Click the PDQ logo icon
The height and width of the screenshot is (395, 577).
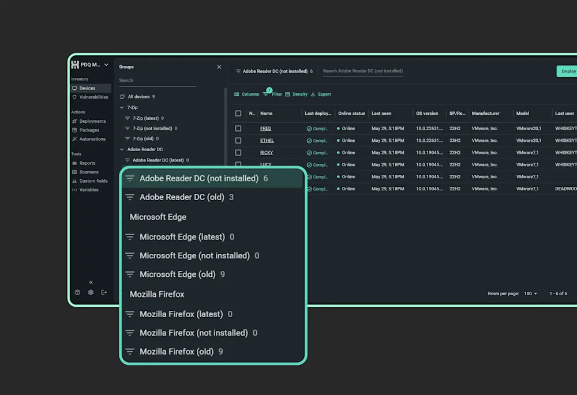(x=75, y=65)
